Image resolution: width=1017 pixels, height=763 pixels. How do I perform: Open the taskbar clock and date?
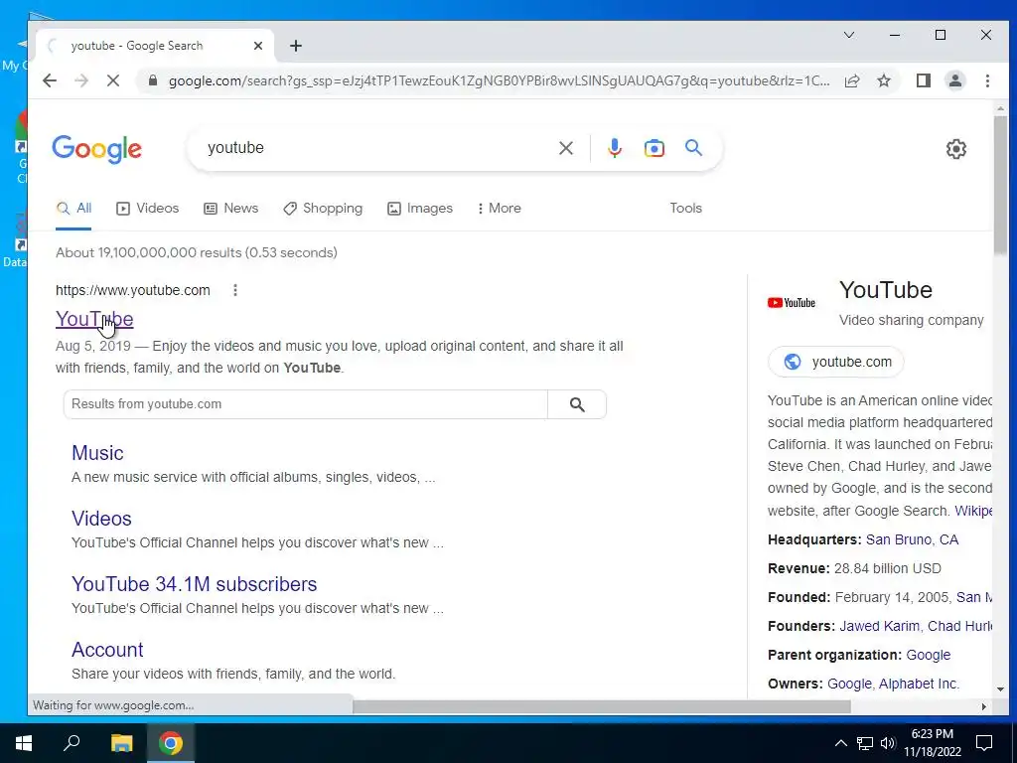click(x=932, y=743)
